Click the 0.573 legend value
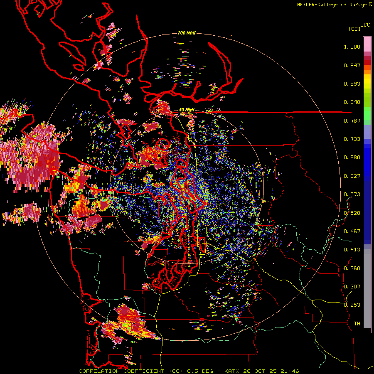This screenshot has height=374, width=374. coord(352,194)
